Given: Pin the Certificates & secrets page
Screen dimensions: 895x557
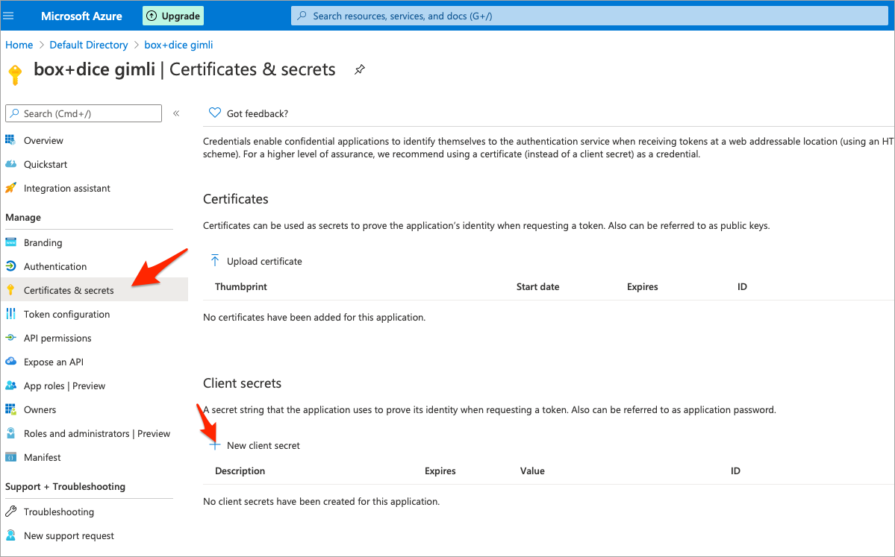Looking at the screenshot, I should tap(360, 69).
